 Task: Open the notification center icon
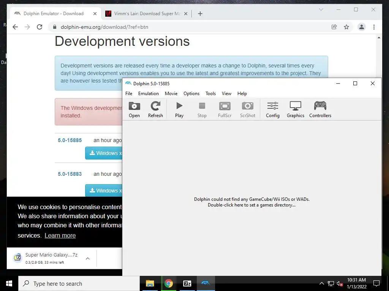tap(376, 283)
